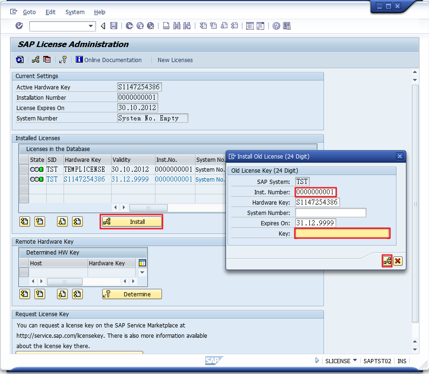Click the Find Next binoculars icon
The height and width of the screenshot is (374, 429).
click(x=187, y=26)
